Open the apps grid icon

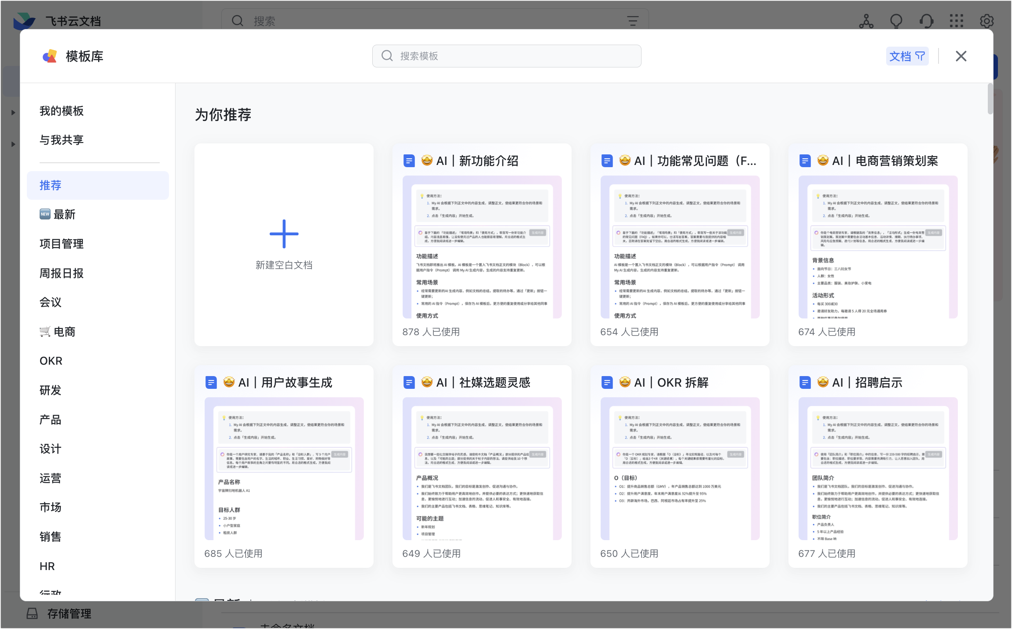point(957,21)
